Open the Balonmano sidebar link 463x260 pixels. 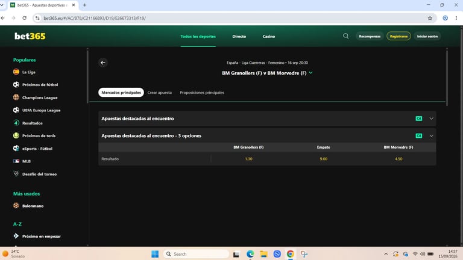click(33, 206)
